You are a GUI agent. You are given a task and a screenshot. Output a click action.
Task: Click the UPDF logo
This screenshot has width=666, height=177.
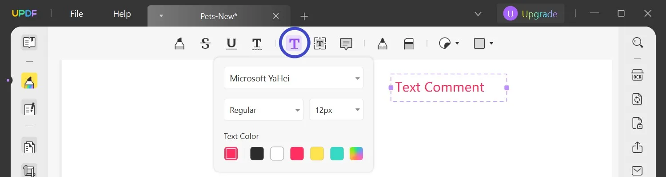[x=24, y=14]
